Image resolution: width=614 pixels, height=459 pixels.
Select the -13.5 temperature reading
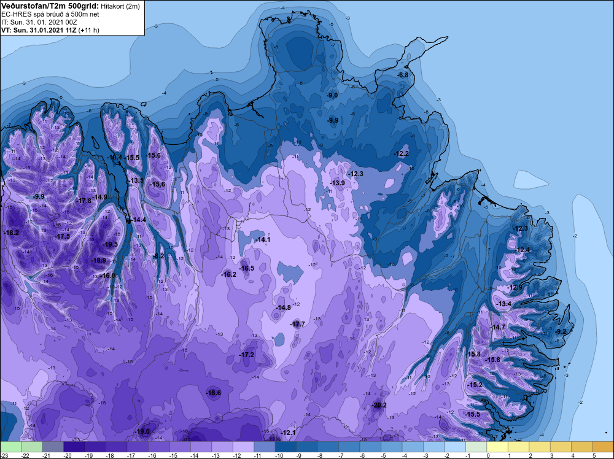coord(136,180)
